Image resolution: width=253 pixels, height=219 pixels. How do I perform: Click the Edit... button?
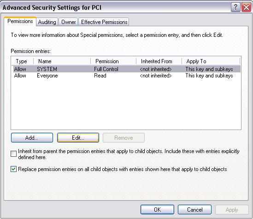[78, 138]
